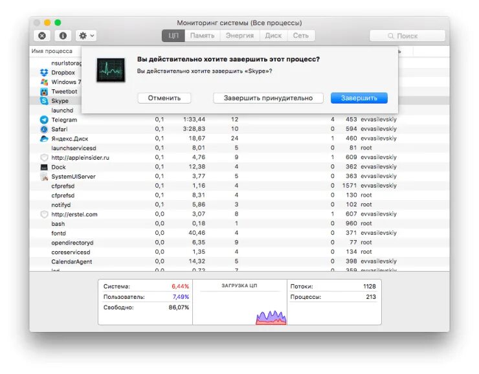The height and width of the screenshot is (374, 479).
Task: Select the notifyd process row
Action: (240, 205)
